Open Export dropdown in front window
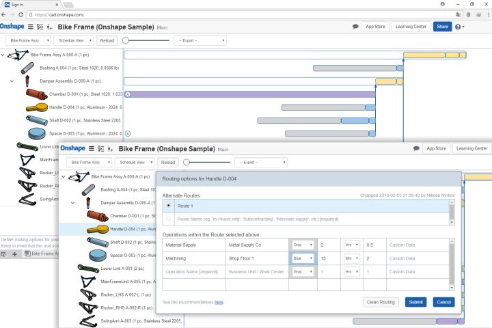 pyautogui.click(x=261, y=162)
